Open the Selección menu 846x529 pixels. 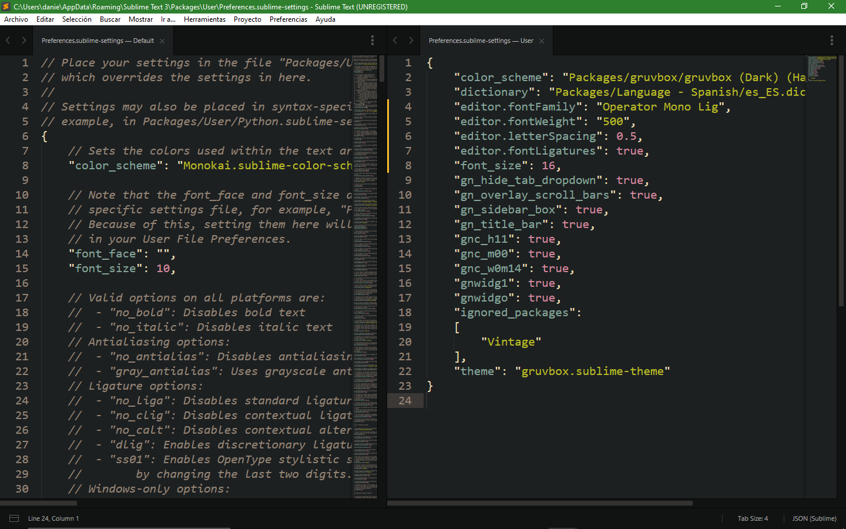pos(77,19)
